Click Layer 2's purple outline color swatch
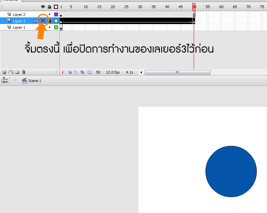The image size is (267, 213). [x=56, y=14]
